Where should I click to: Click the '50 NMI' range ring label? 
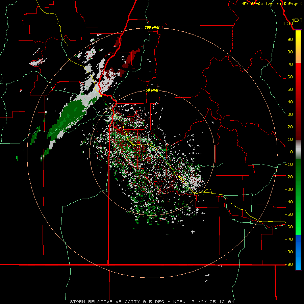(152, 90)
